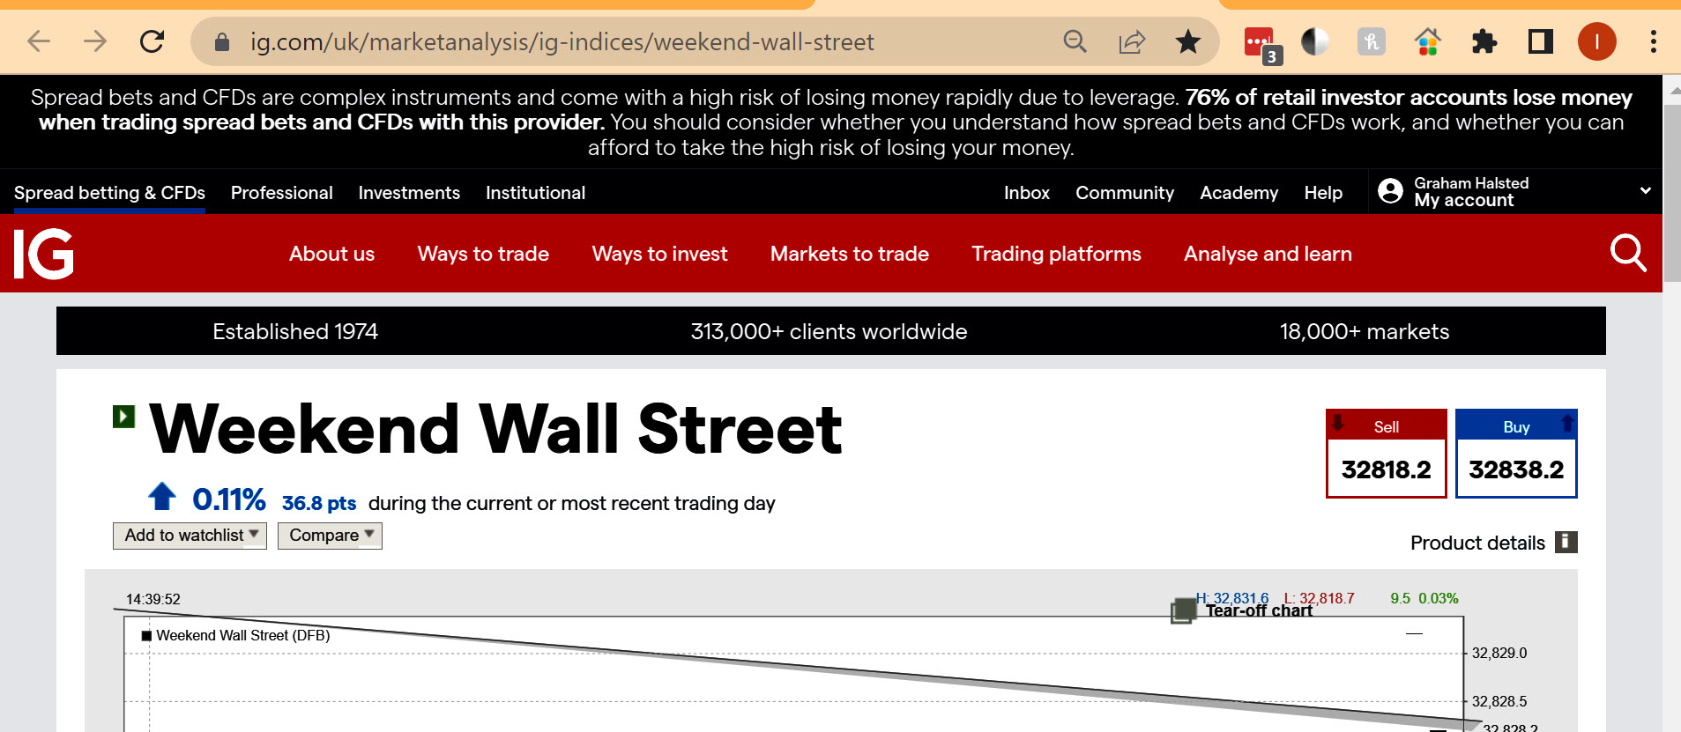This screenshot has width=1681, height=732.
Task: Open the Inbox link
Action: point(1027,193)
